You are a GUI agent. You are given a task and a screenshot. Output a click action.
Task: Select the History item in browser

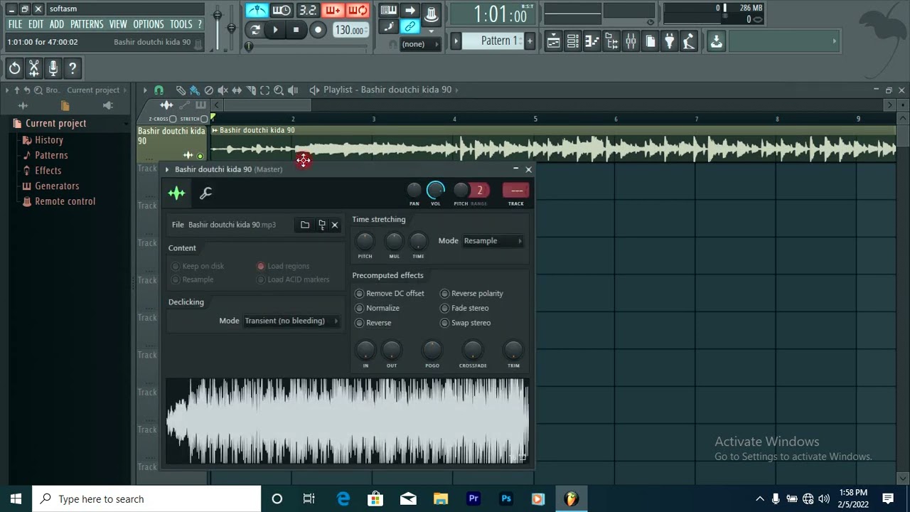pos(49,140)
